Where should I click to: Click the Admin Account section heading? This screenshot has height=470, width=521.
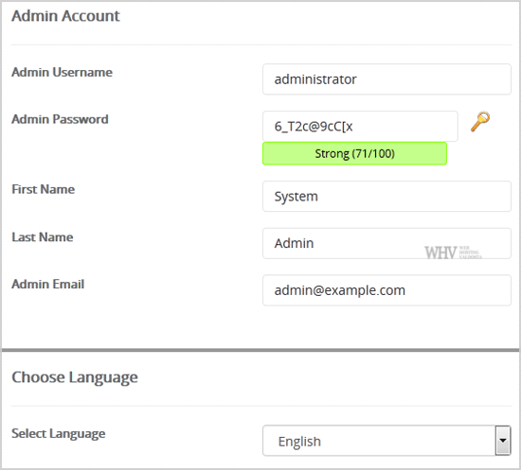pyautogui.click(x=65, y=16)
